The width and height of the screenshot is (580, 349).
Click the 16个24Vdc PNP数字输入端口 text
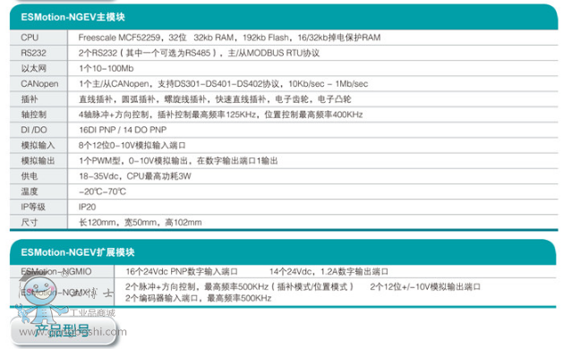click(182, 272)
